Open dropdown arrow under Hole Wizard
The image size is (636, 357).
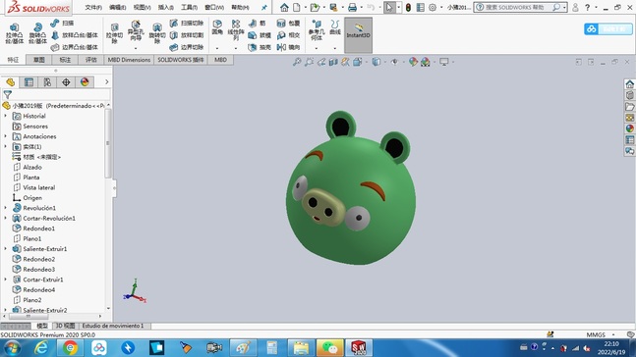(136, 48)
